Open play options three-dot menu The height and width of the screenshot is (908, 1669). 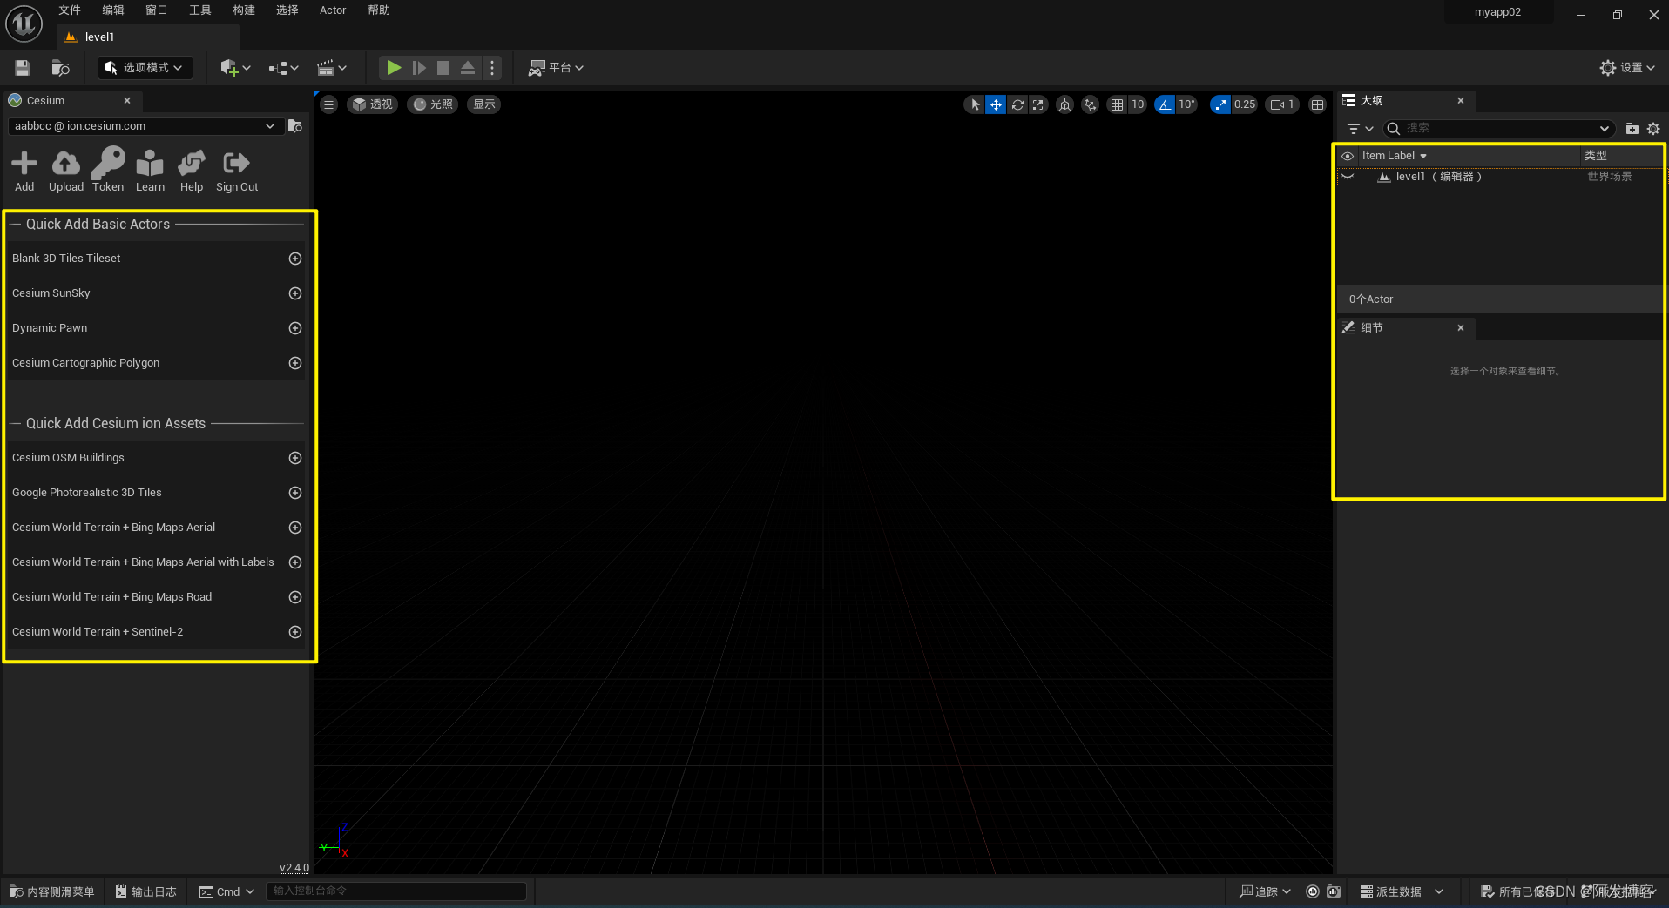492,68
